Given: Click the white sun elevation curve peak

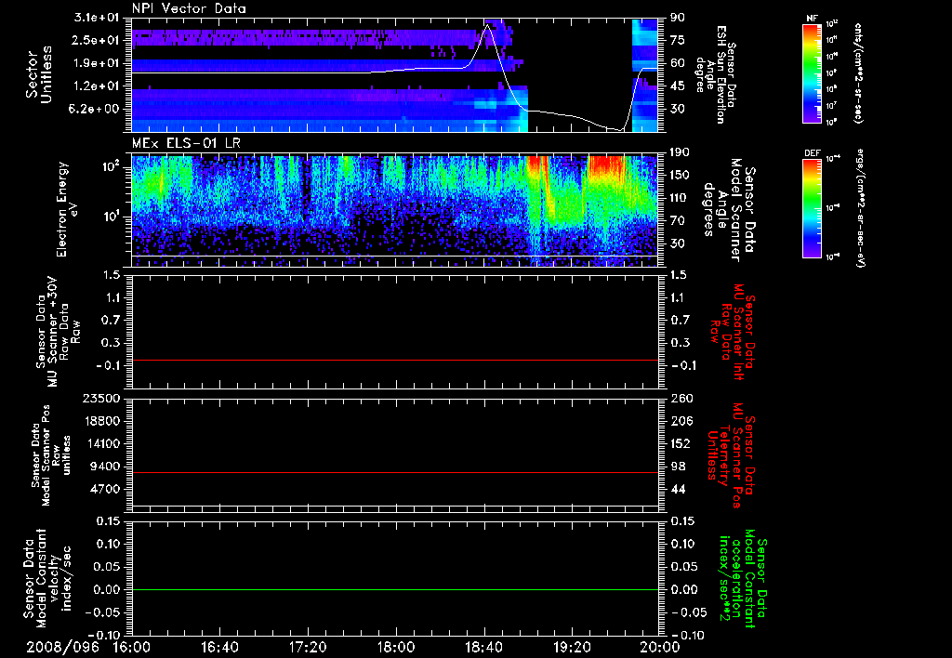Looking at the screenshot, I should pos(487,25).
